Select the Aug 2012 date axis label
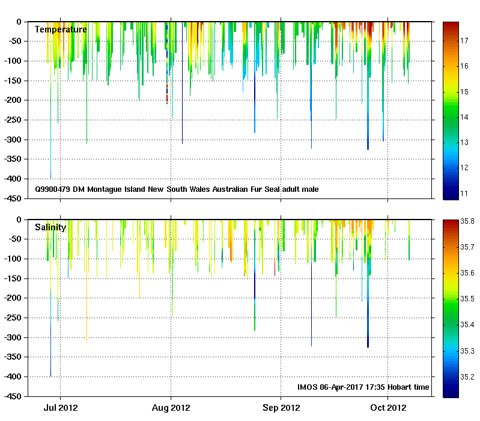 (x=171, y=408)
